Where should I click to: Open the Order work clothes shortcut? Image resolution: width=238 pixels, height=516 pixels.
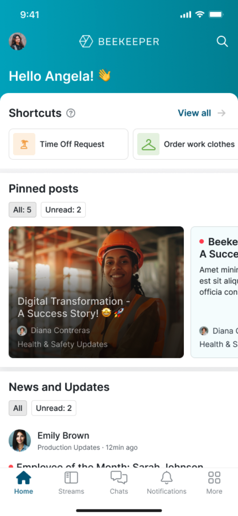185,144
